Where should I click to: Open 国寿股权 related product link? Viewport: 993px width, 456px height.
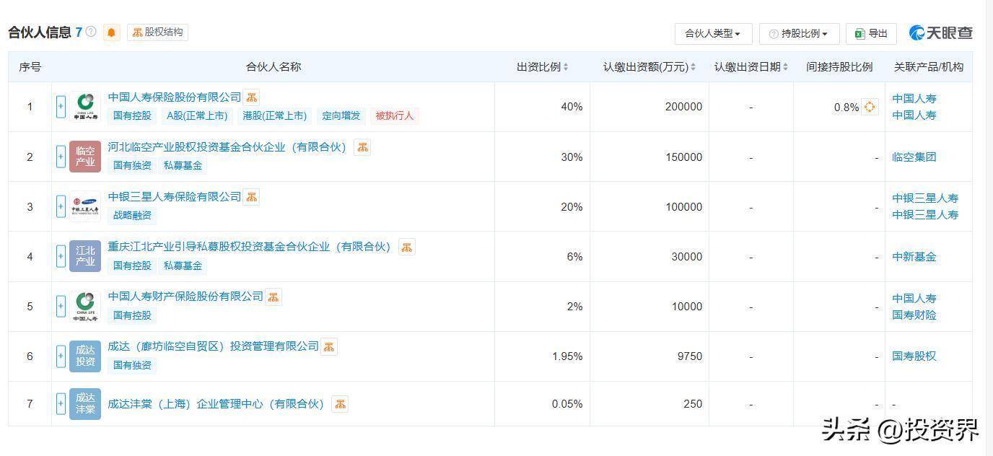914,356
